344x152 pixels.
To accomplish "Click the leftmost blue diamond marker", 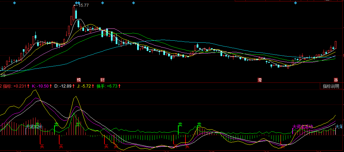I will (x=14, y=3).
